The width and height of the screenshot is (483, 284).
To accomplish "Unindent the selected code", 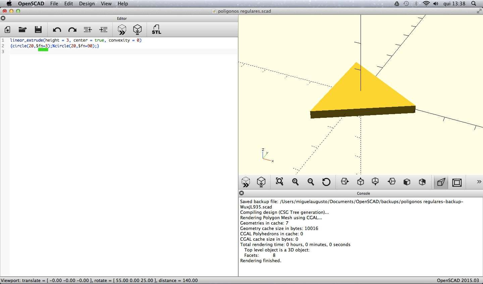I will coord(88,30).
